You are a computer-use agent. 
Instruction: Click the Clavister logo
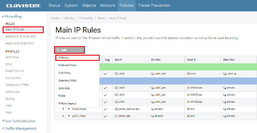(23, 5)
